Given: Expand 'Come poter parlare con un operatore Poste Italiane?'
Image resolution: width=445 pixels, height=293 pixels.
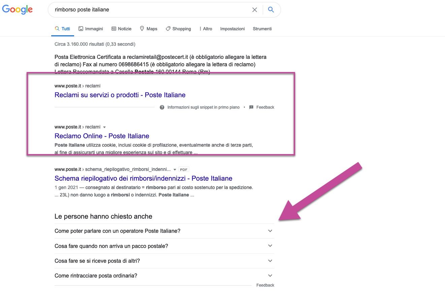Looking at the screenshot, I should tap(164, 231).
